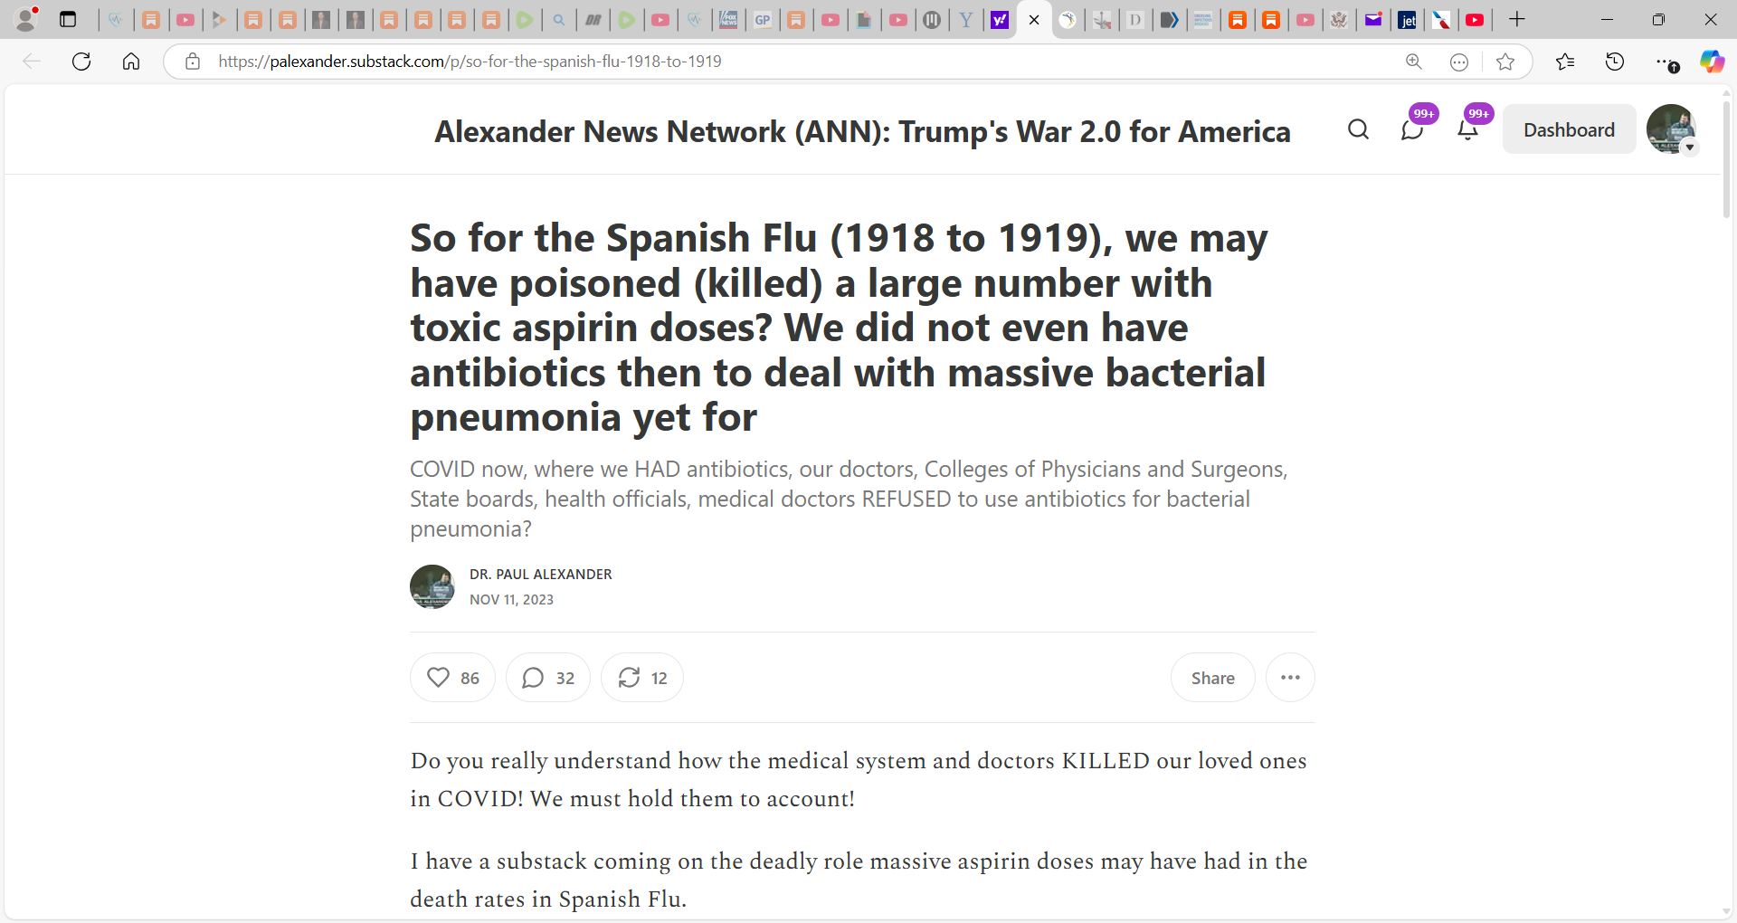Open the post's more options menu
Image resolution: width=1737 pixels, height=923 pixels.
(x=1290, y=678)
